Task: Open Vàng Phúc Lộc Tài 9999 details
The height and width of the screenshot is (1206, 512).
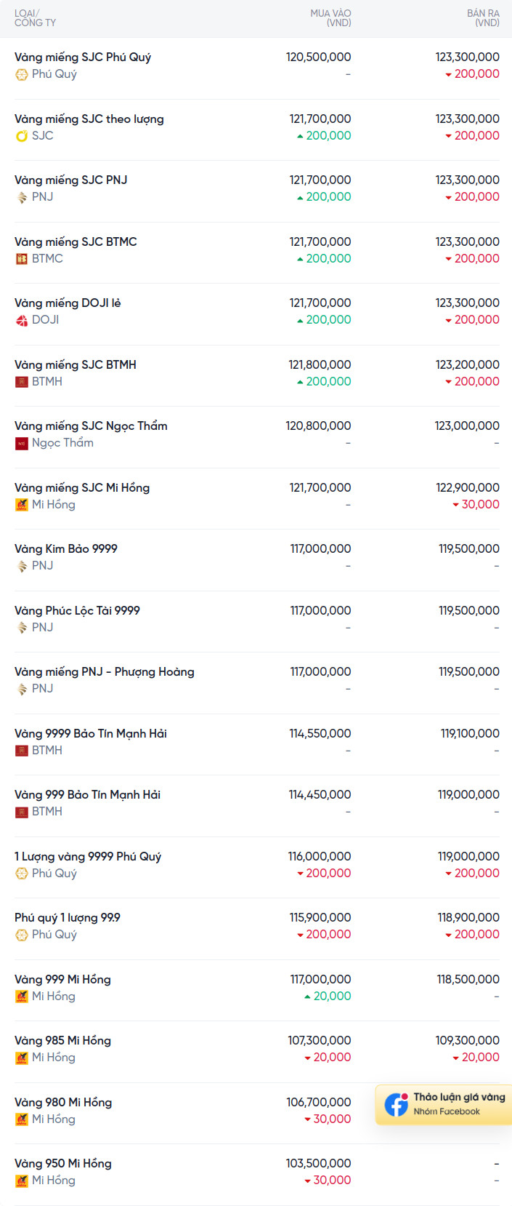Action: pyautogui.click(x=256, y=621)
